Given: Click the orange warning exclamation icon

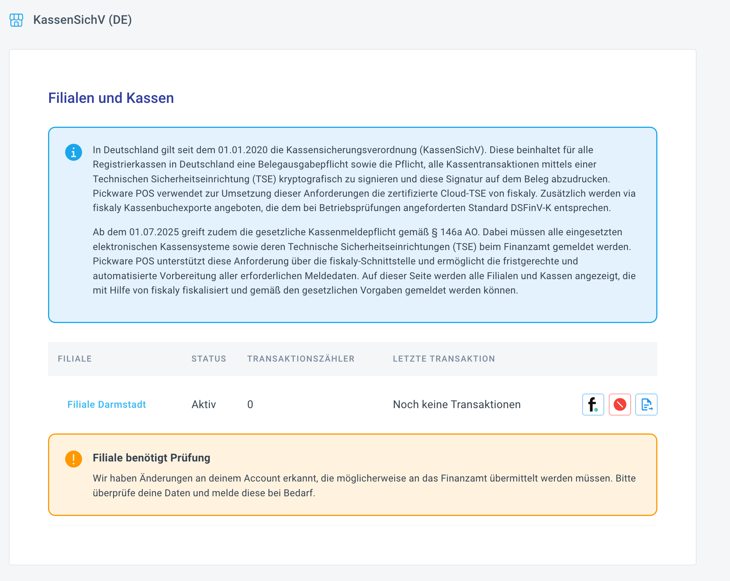Looking at the screenshot, I should tap(73, 459).
